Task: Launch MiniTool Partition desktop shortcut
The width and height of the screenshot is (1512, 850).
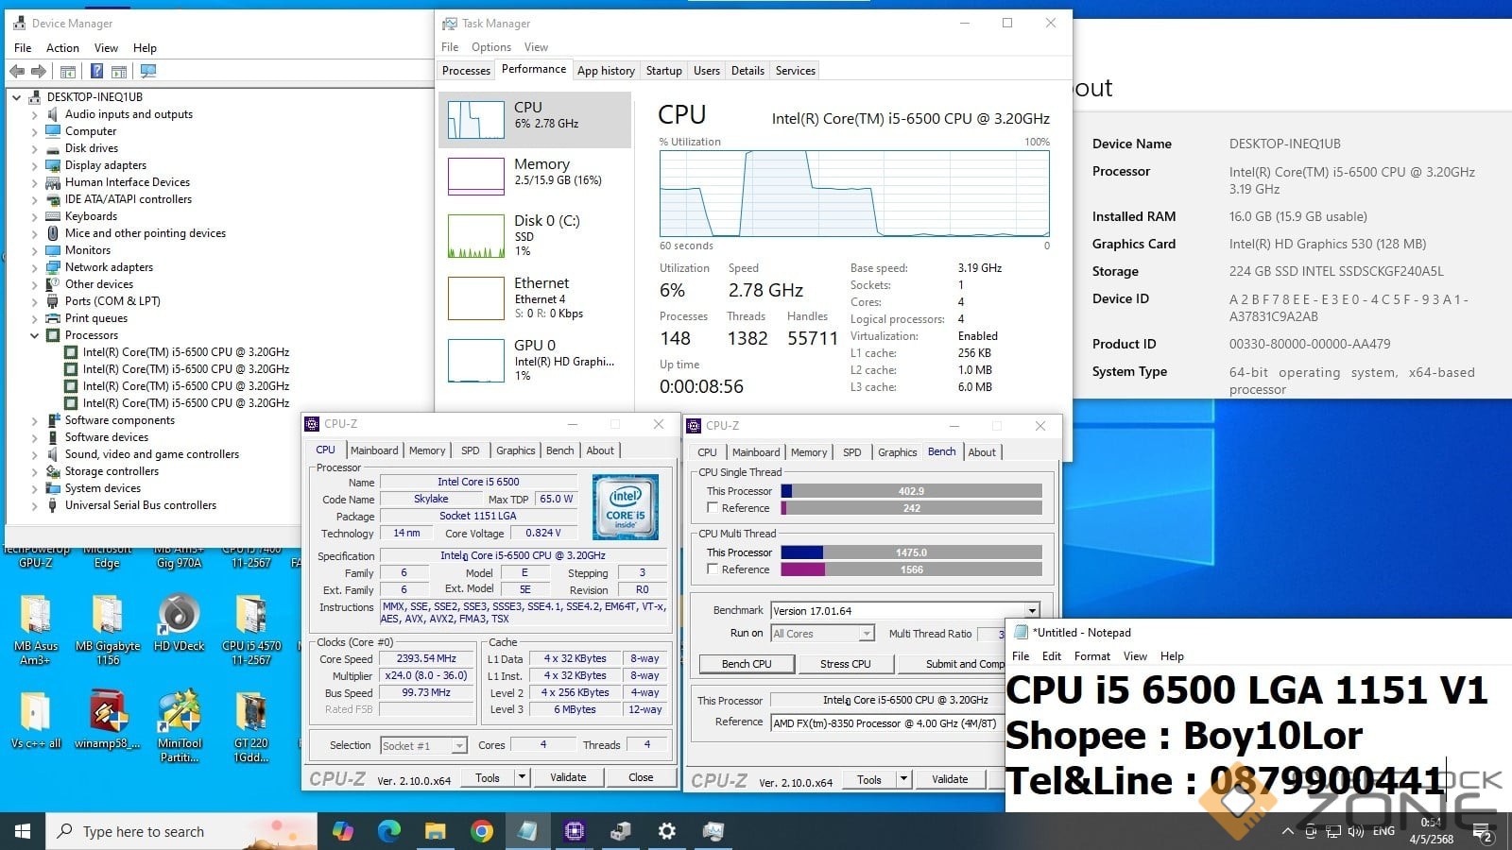Action: (179, 725)
